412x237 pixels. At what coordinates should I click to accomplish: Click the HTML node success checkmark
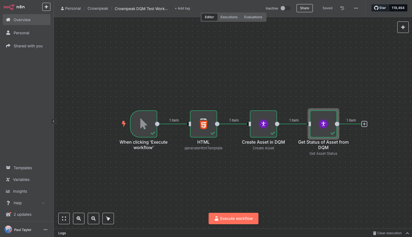click(213, 133)
